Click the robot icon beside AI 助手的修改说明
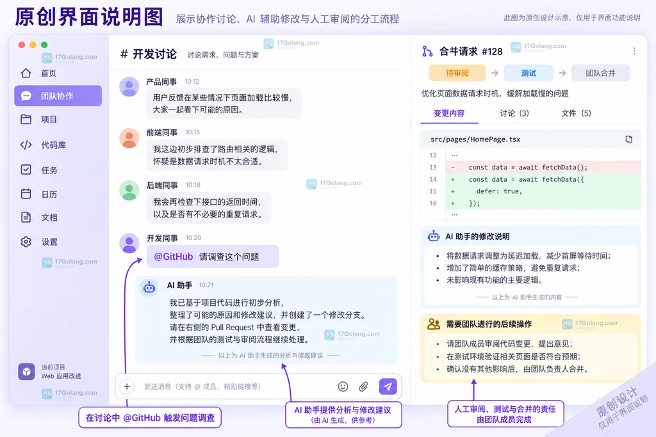The image size is (656, 437). click(x=434, y=236)
